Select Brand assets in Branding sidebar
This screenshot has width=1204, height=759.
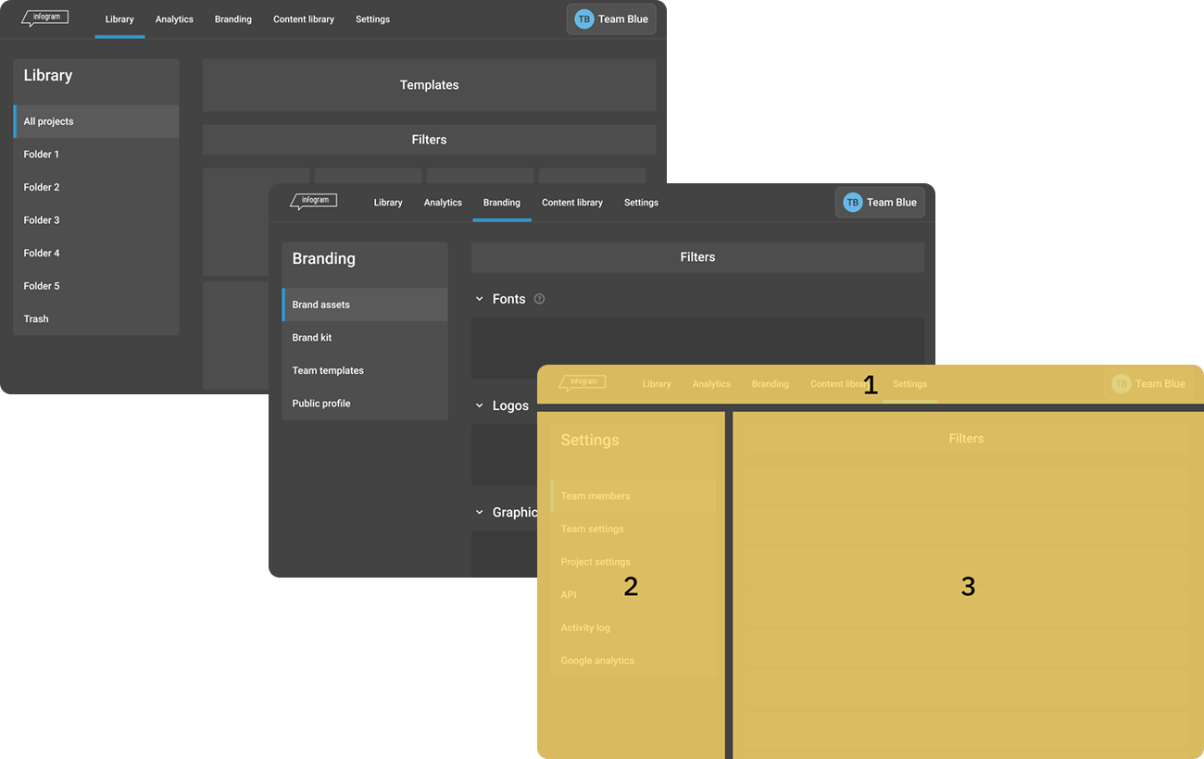365,305
